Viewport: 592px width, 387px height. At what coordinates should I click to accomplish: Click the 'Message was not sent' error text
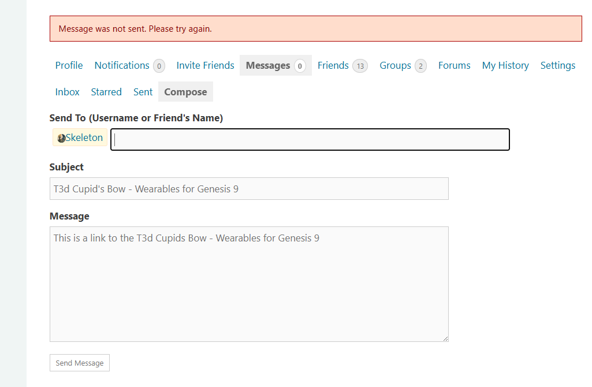click(135, 29)
